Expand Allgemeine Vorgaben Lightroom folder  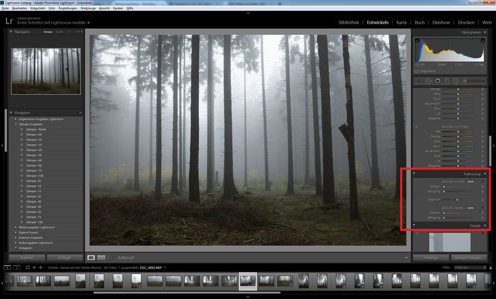[16, 119]
